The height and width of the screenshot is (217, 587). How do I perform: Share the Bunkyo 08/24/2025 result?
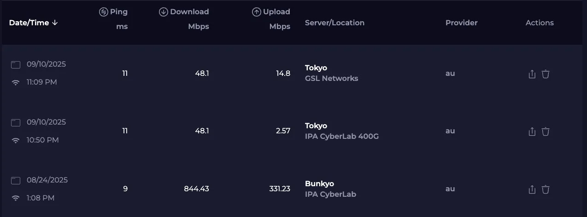532,189
